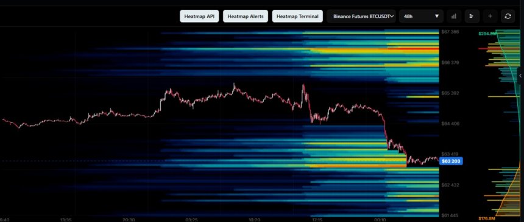Click the orange liquidation band near $63 100
Screen dimensions: 524x222
pyautogui.click(x=356, y=165)
